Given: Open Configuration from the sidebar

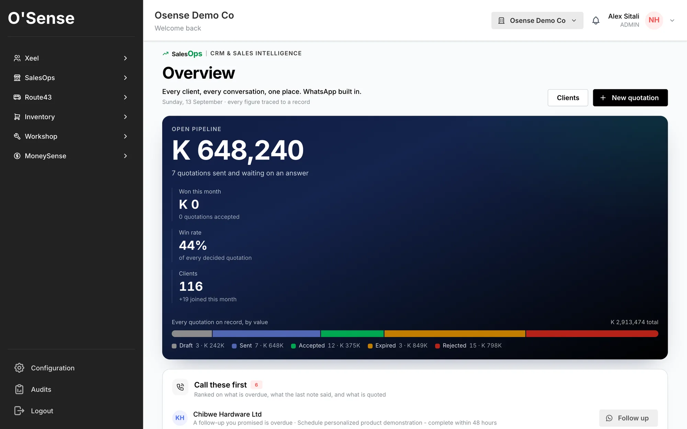Looking at the screenshot, I should click(x=53, y=368).
